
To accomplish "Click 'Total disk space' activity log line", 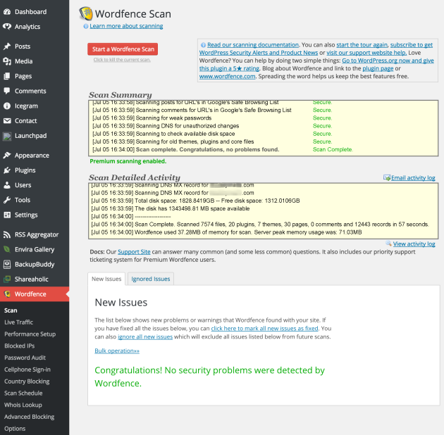I will (195, 201).
